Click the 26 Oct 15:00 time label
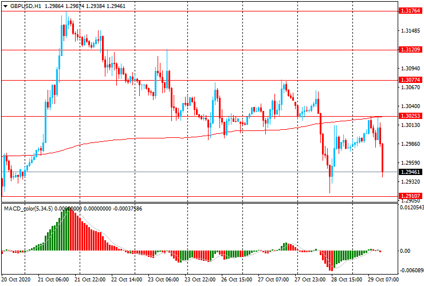Image resolution: width=424 pixels, height=286 pixels. [237, 280]
